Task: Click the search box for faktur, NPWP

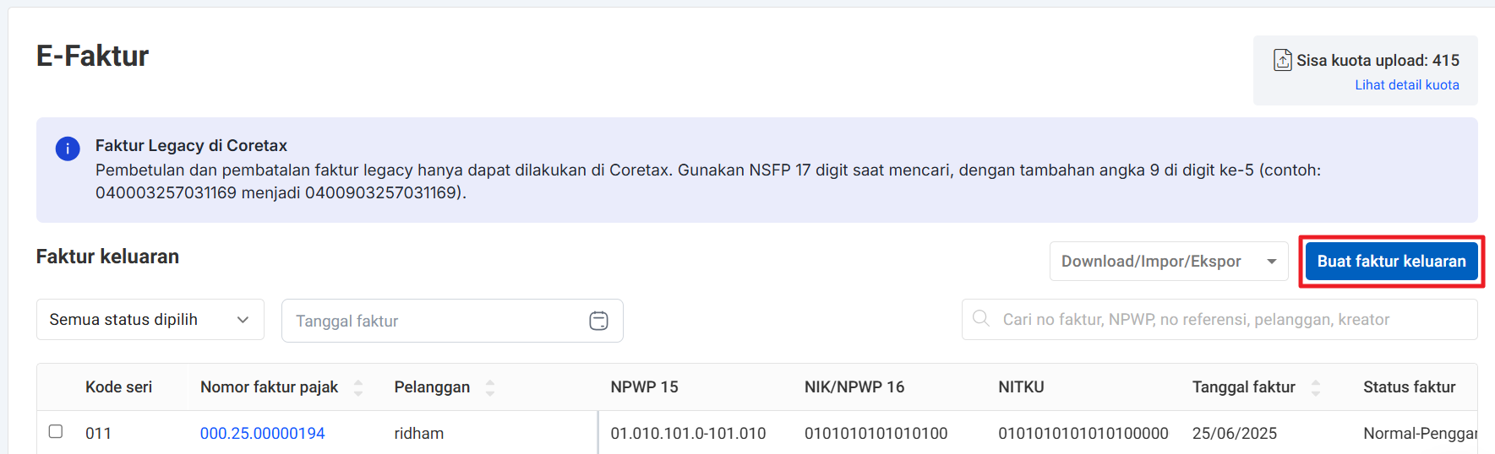Action: coord(1217,320)
